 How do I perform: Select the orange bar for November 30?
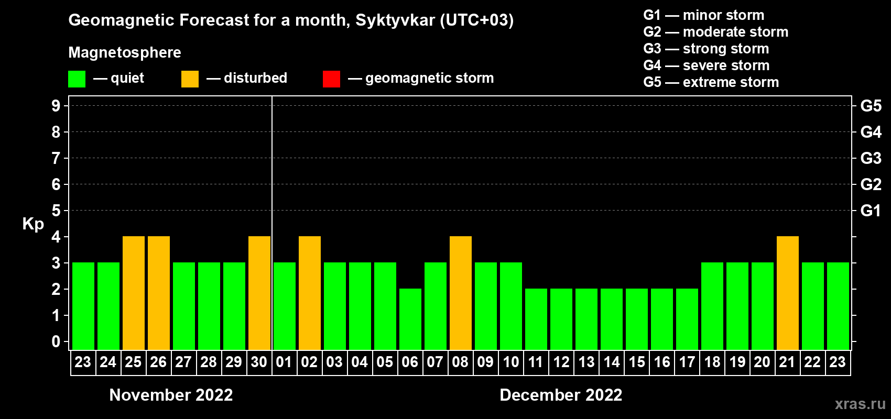[x=259, y=293]
